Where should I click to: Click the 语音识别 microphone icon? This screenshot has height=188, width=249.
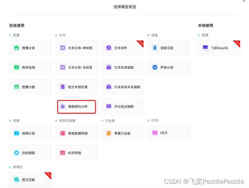point(155,48)
